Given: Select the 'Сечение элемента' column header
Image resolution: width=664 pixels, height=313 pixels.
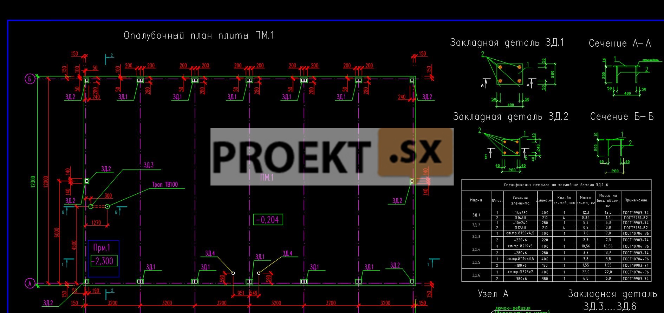Looking at the screenshot, I should point(520,200).
